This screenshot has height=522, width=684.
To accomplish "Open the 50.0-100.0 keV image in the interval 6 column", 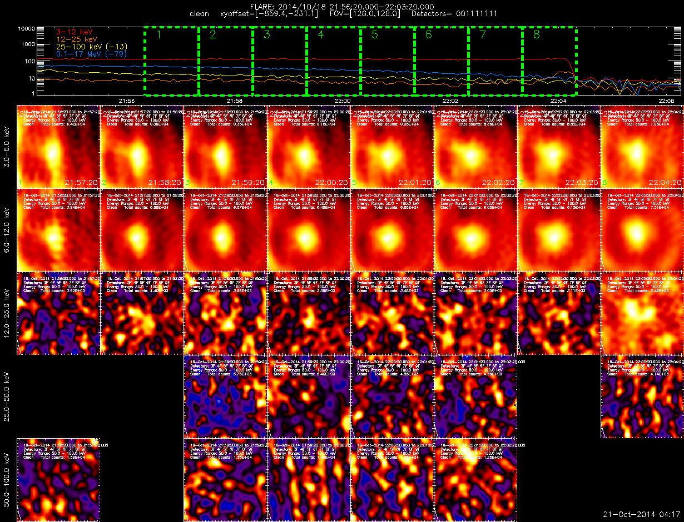I will 475,479.
